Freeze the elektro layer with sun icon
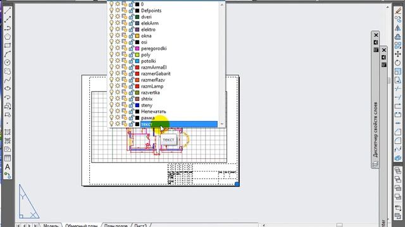 118,30
